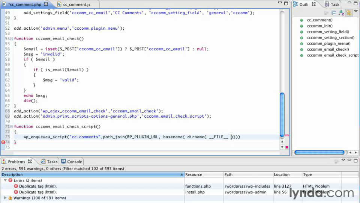Place cursor in line 73 code
360x203 pixels.
[x=132, y=137]
